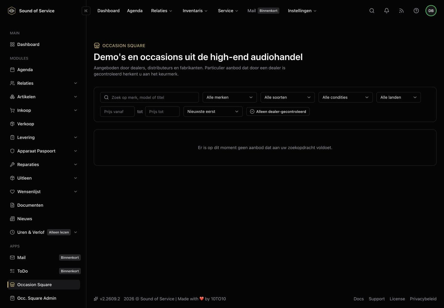This screenshot has height=308, width=444.
Task: Open the Docs footer link
Action: tap(359, 299)
